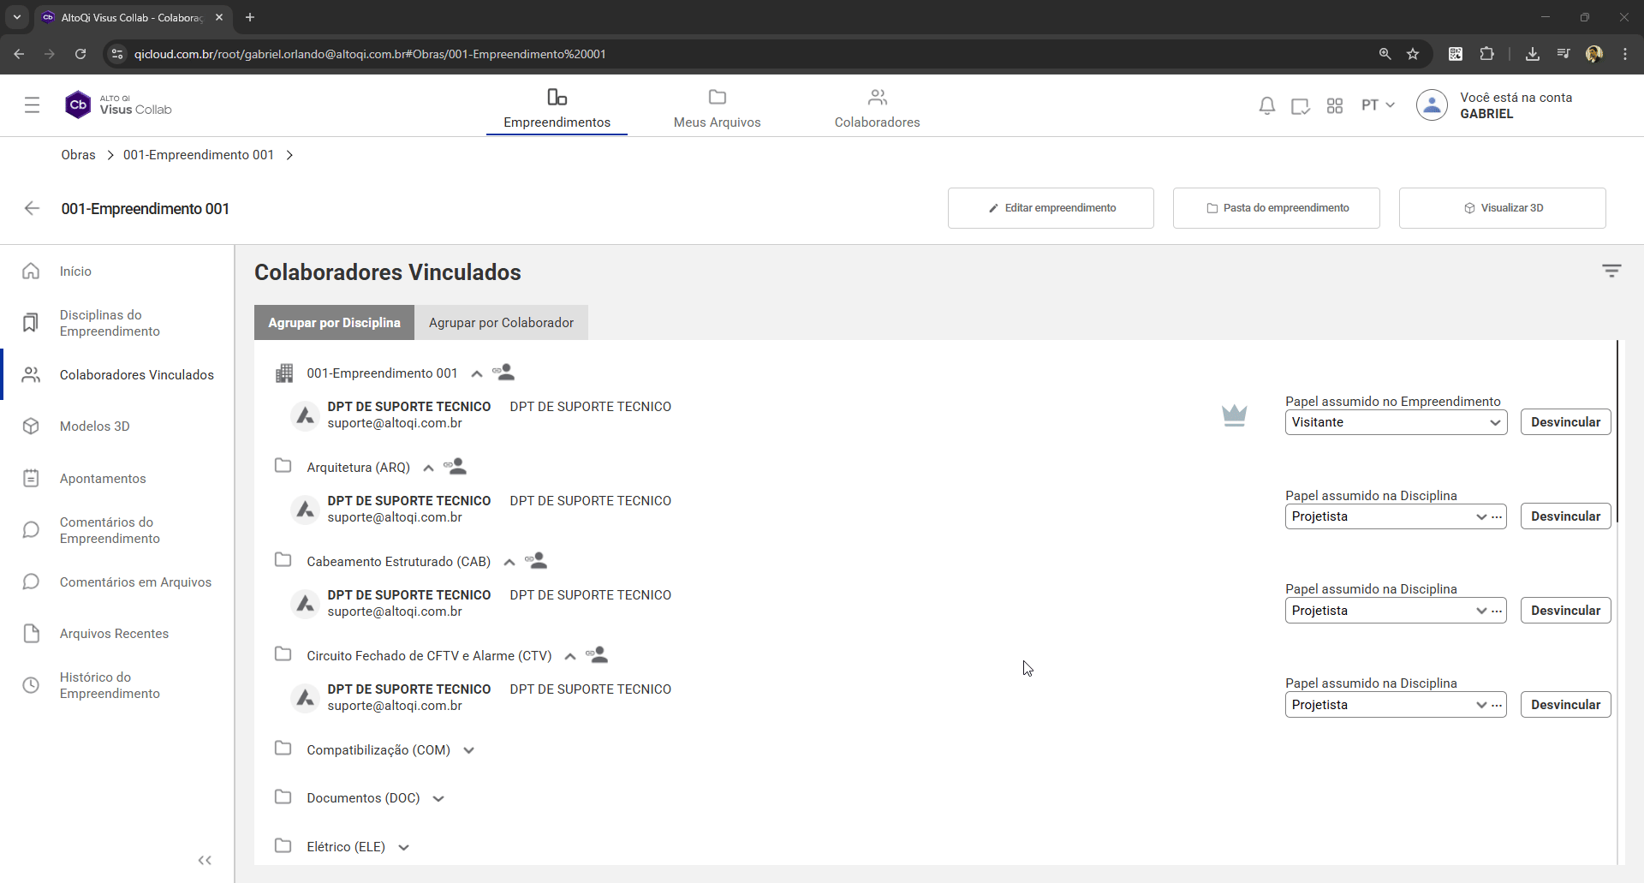Click the filter icon beside Colaboradores Vinculados
The image size is (1644, 883).
coord(1611,271)
